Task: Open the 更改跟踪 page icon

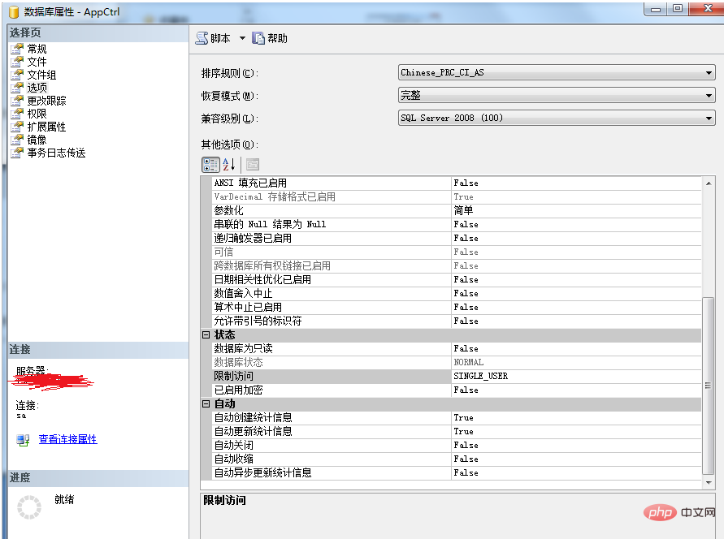Action: click(x=16, y=101)
